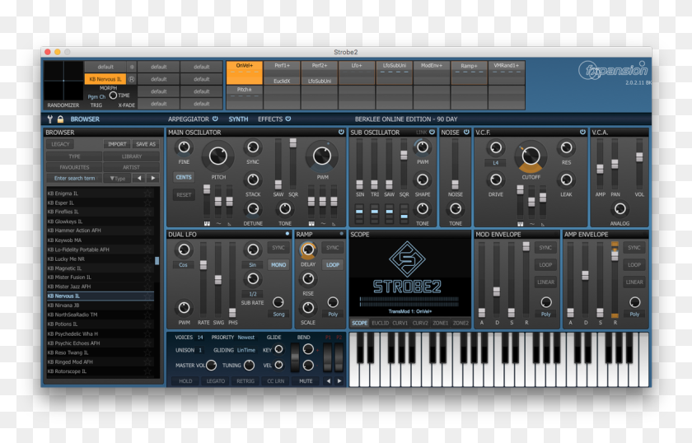Image resolution: width=692 pixels, height=443 pixels.
Task: Open the BROWSER tab
Action: pyautogui.click(x=85, y=119)
